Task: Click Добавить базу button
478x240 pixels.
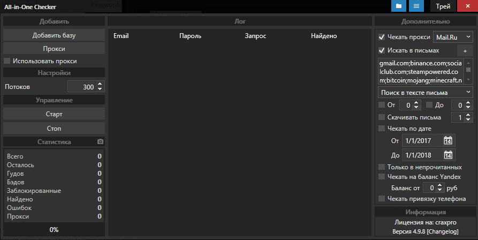Action: coord(54,35)
